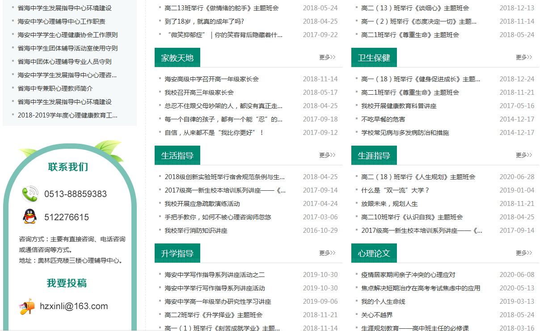552x331 pixels.
Task: Open 什么是"双一流"大学 article
Action: click(x=395, y=190)
